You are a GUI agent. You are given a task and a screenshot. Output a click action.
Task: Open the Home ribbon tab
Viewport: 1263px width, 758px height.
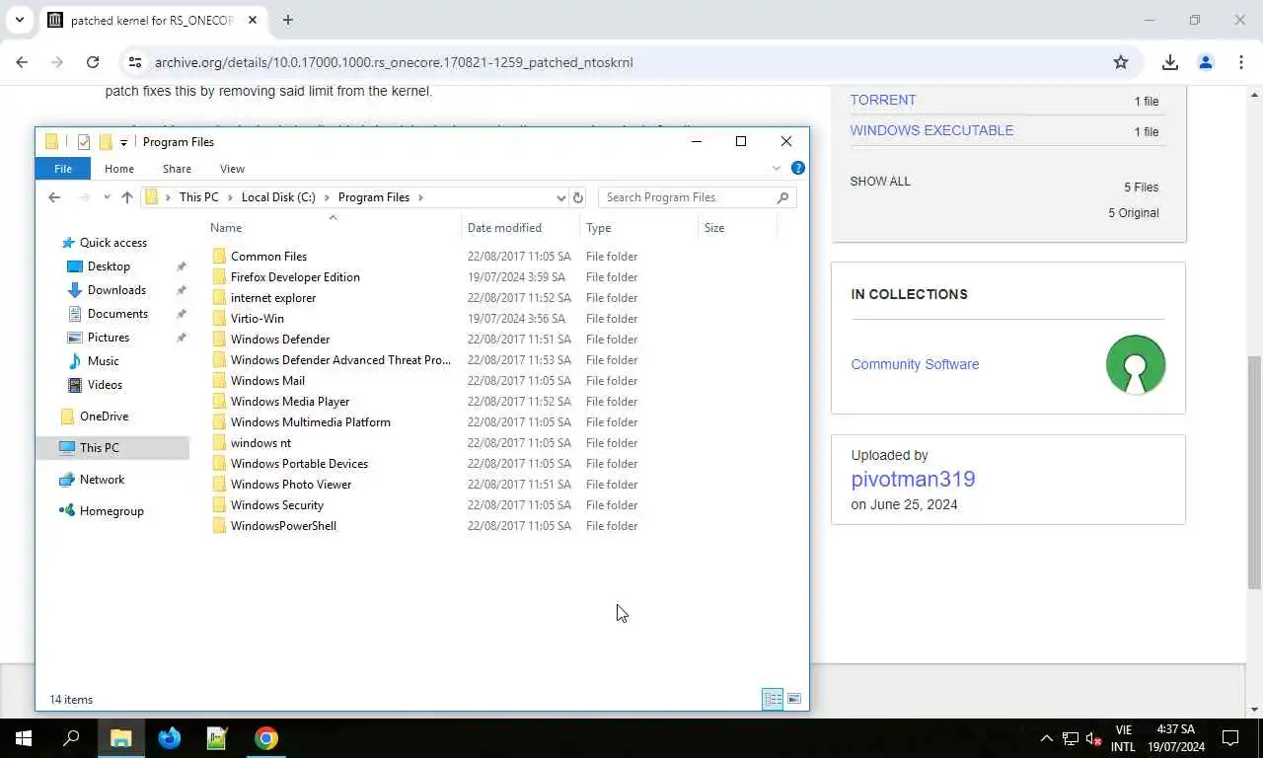pyautogui.click(x=119, y=169)
